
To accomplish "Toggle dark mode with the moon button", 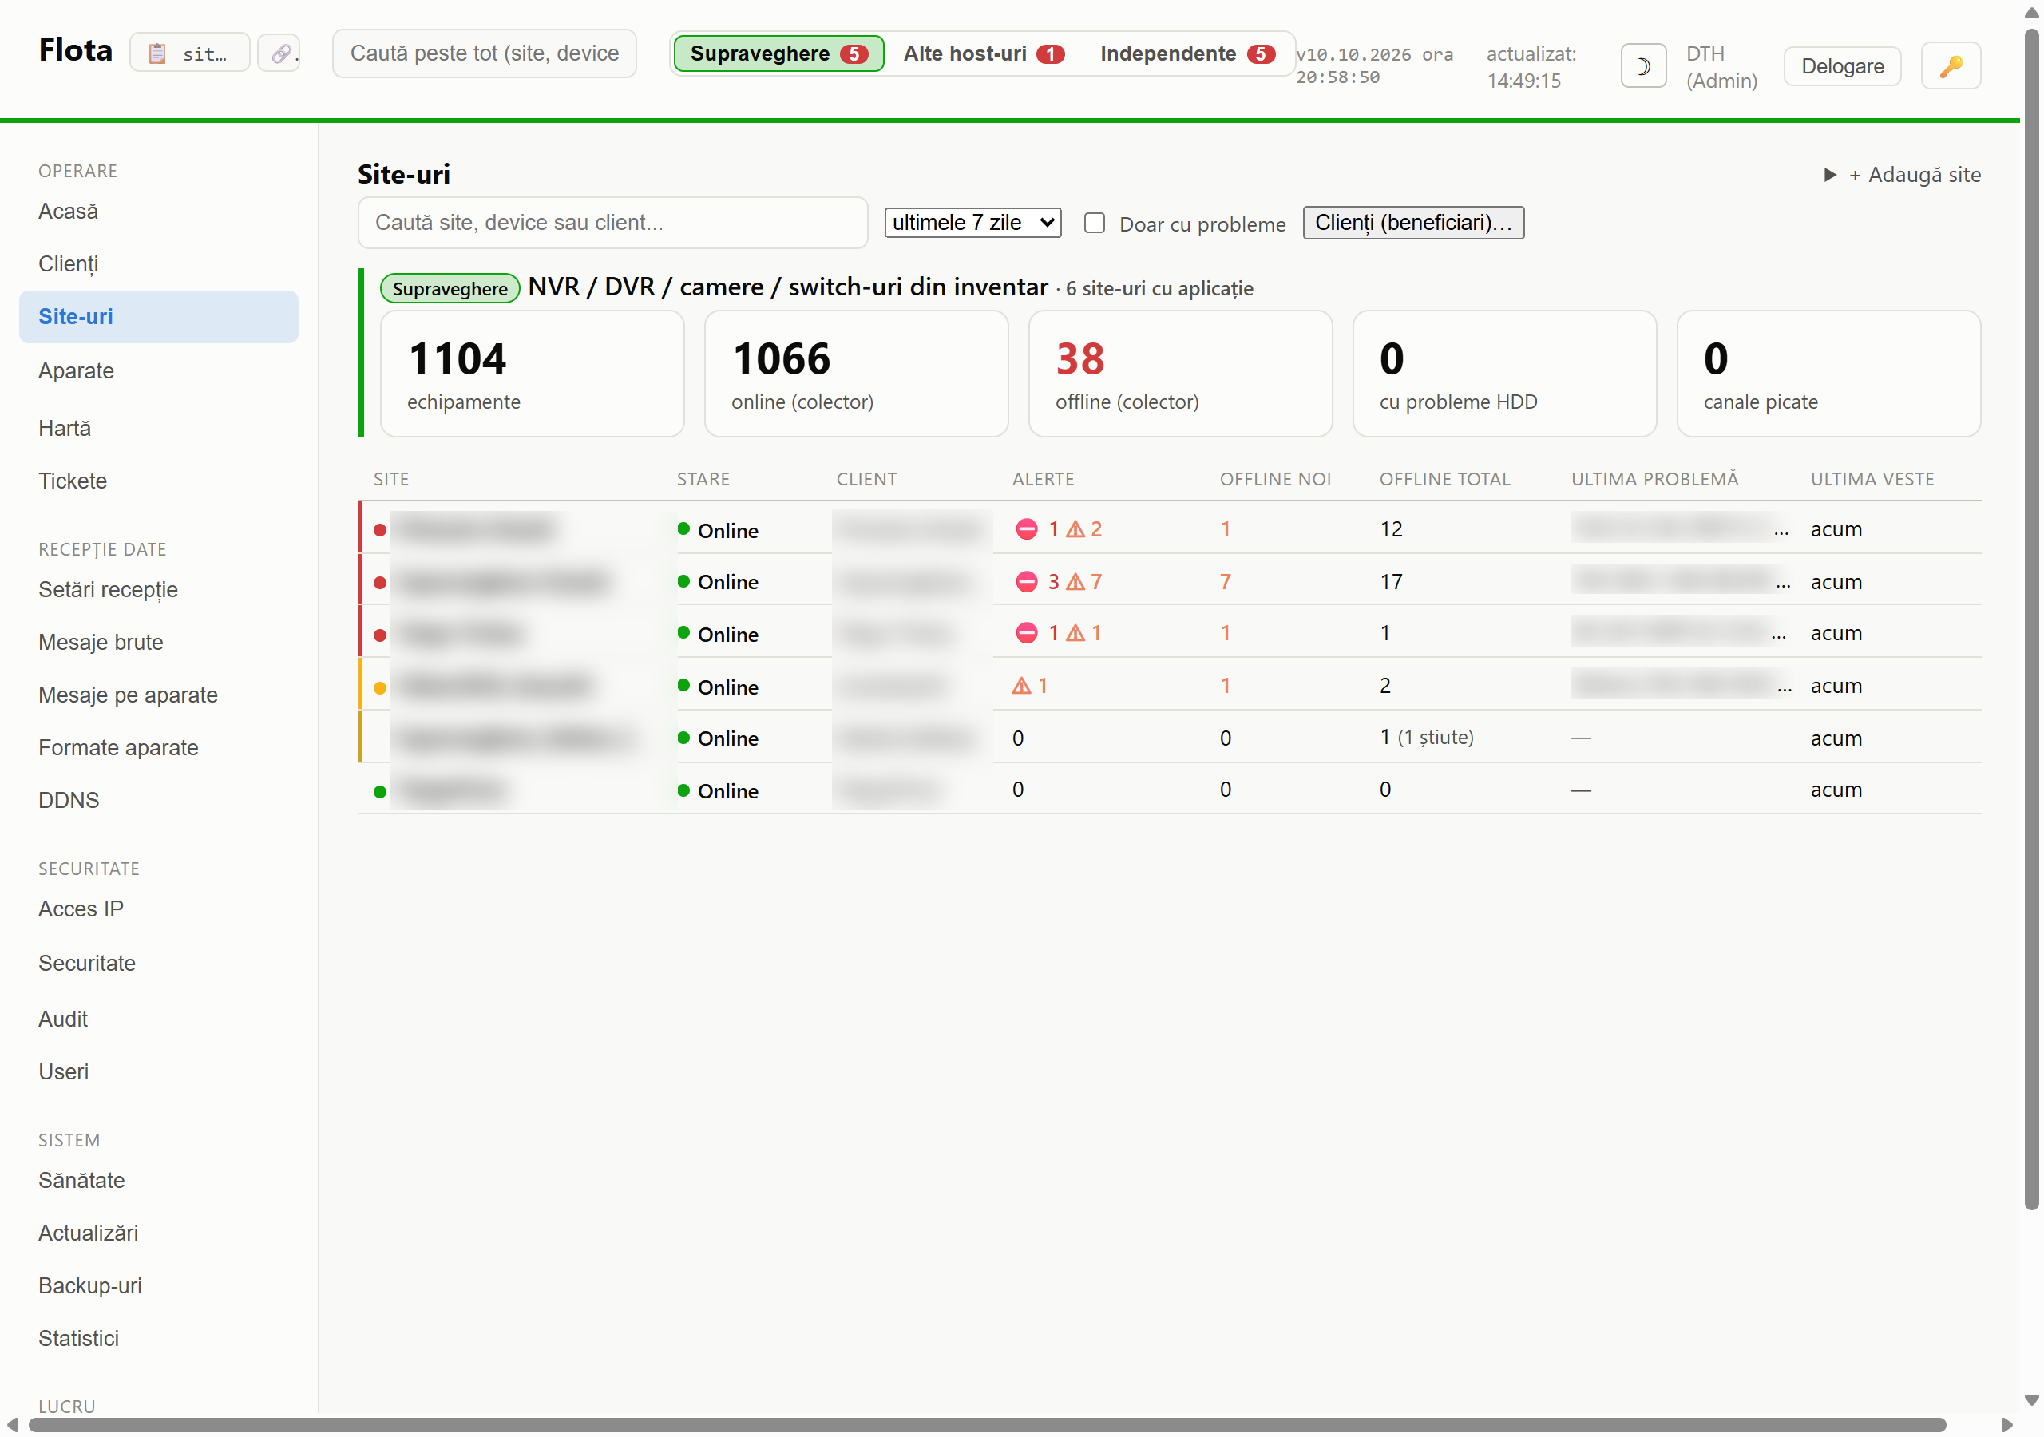I will point(1642,66).
